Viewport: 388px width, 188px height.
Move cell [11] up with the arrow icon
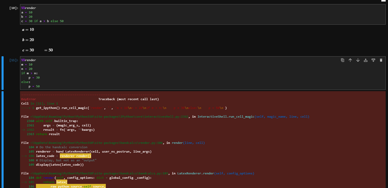coord(350,60)
